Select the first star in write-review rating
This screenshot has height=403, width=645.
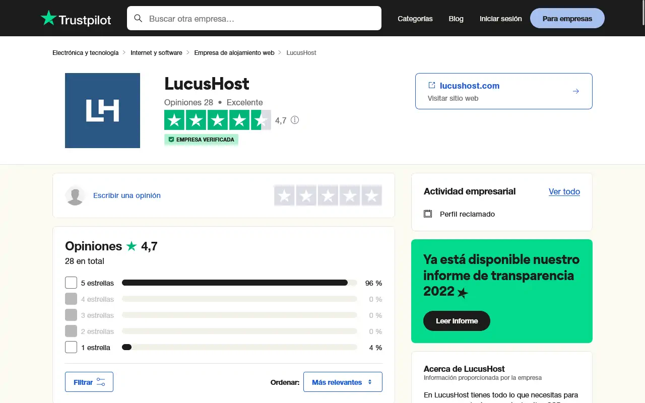(x=284, y=195)
